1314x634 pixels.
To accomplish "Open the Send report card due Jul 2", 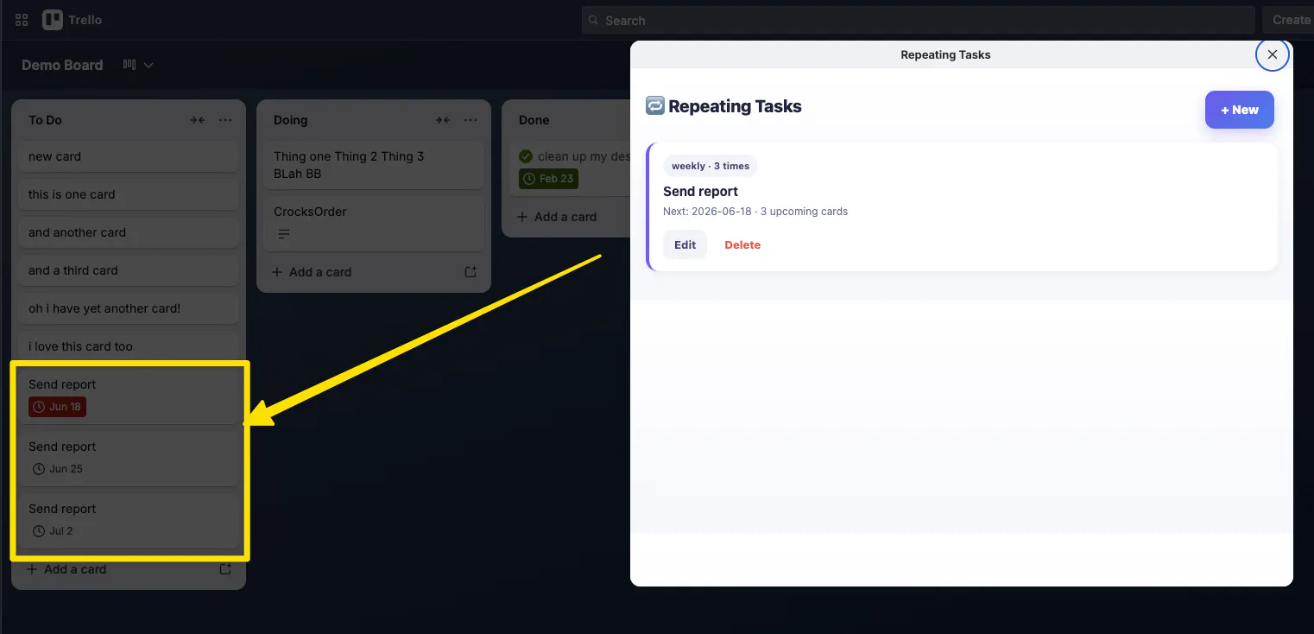I will (129, 520).
